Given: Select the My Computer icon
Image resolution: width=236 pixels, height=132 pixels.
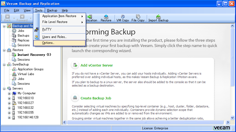Looking at the screenshot, I should [x=14, y=94].
